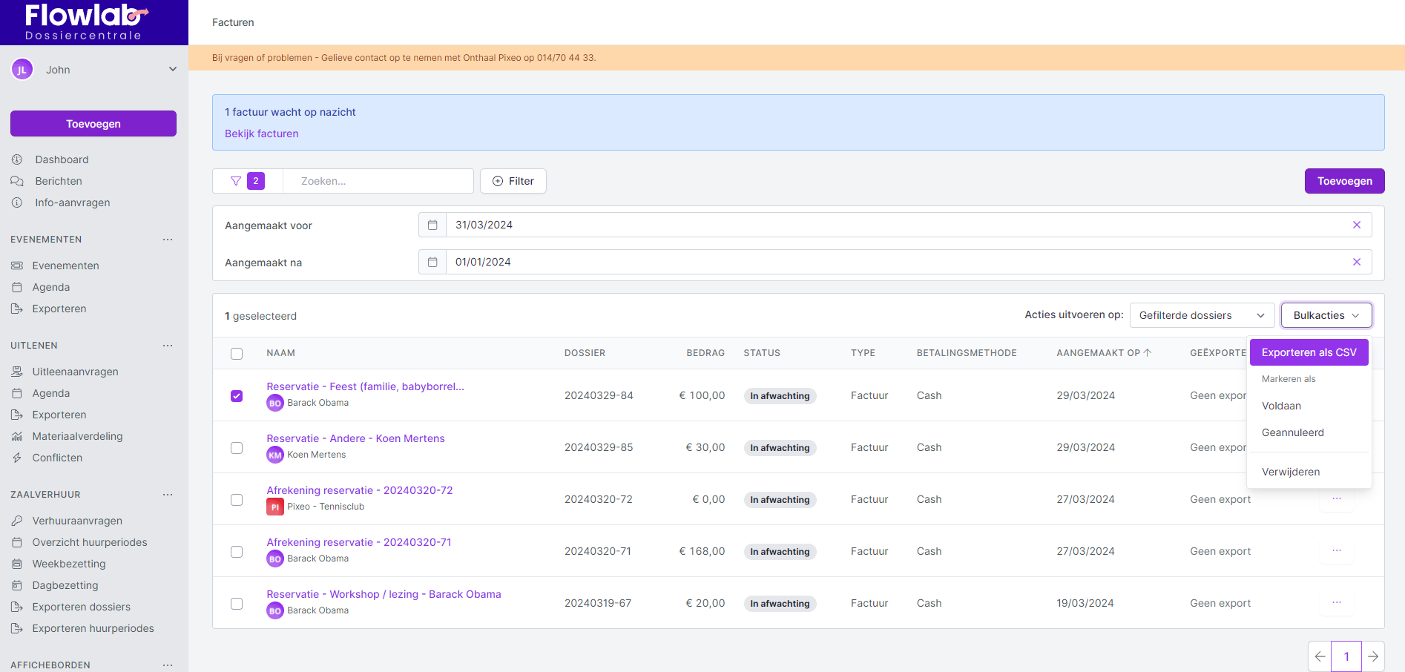This screenshot has width=1405, height=672.
Task: Toggle the select-all header checkbox
Action: point(237,354)
